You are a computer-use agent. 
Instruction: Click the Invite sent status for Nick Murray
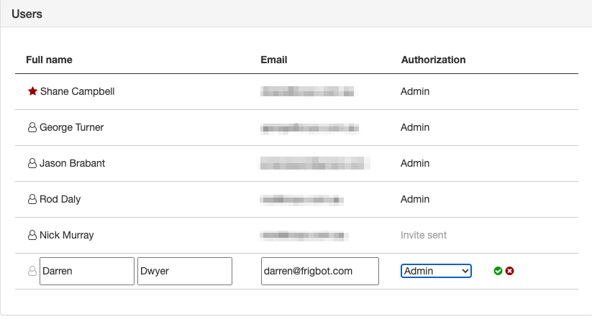[424, 235]
